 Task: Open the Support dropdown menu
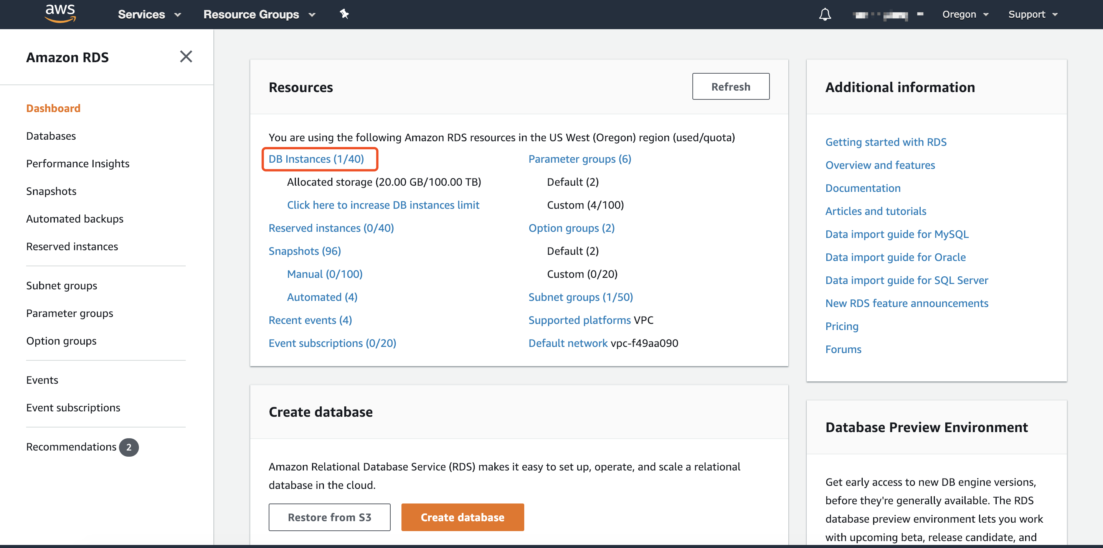(1033, 15)
